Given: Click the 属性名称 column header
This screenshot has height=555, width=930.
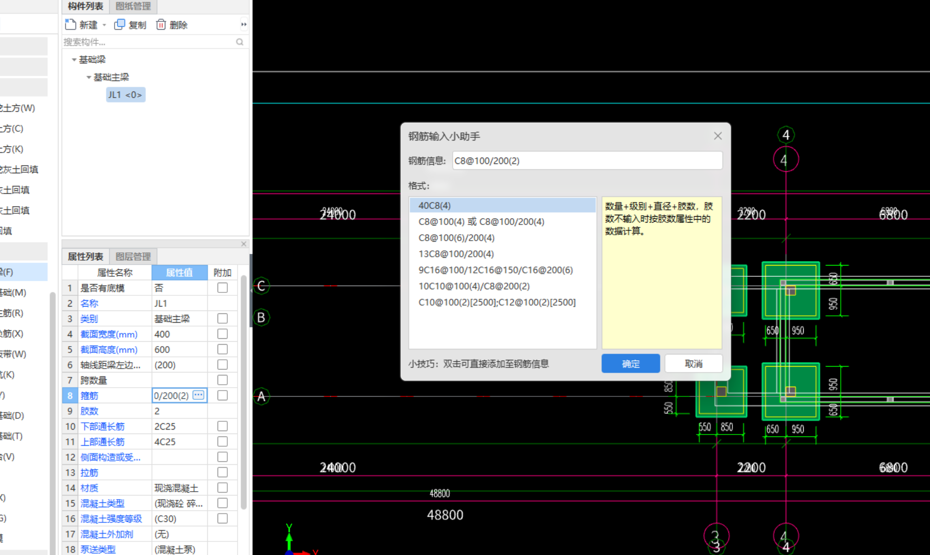Looking at the screenshot, I should (x=115, y=272).
